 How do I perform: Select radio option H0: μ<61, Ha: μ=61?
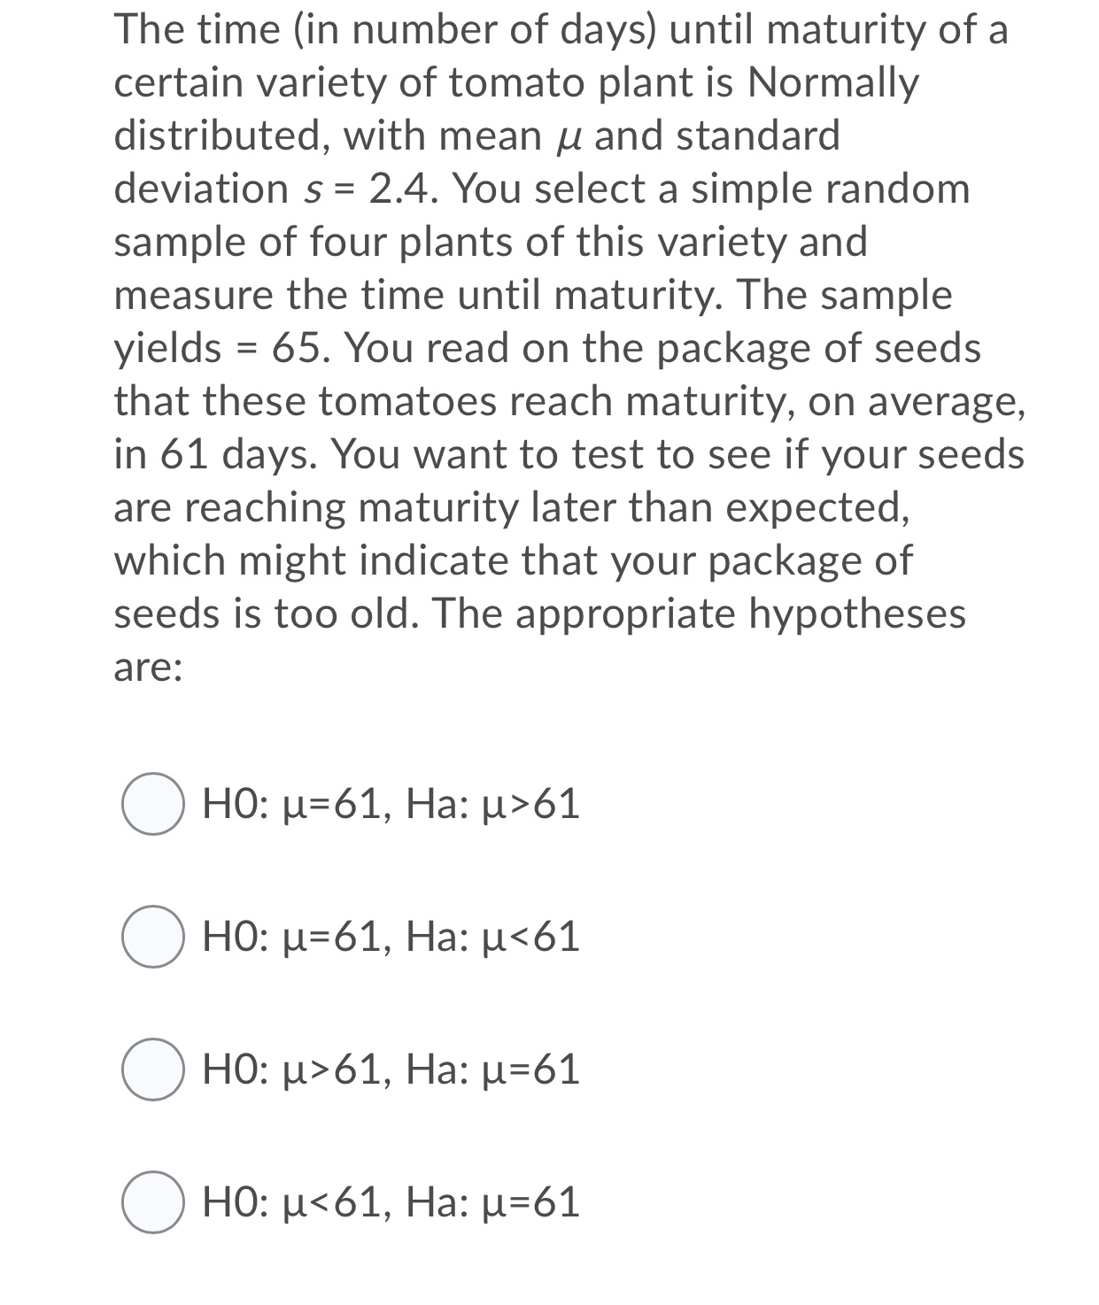coord(152,1204)
